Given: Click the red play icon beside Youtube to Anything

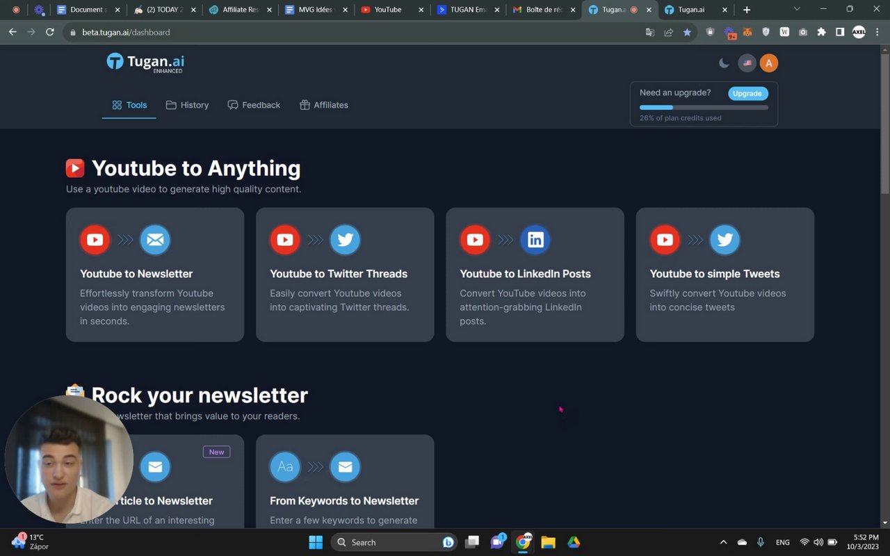Looking at the screenshot, I should pos(75,168).
